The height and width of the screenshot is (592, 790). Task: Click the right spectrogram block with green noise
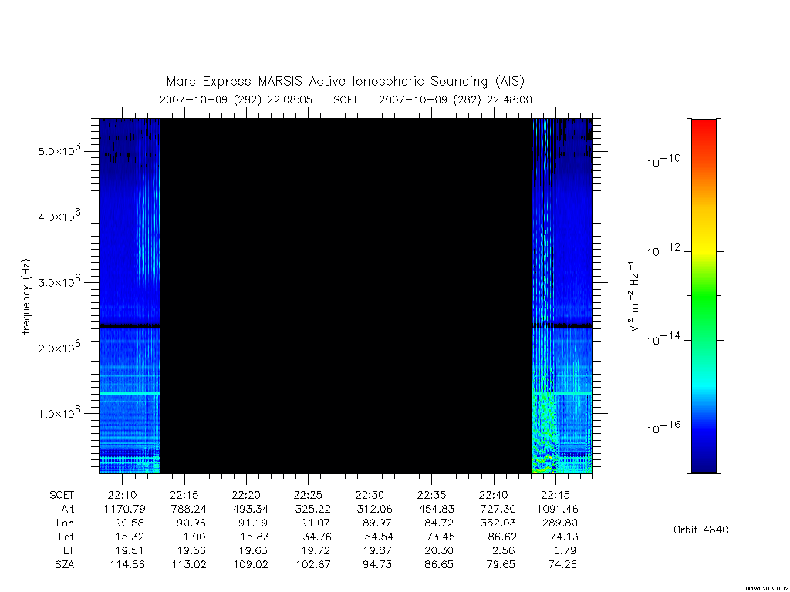pyautogui.click(x=562, y=296)
